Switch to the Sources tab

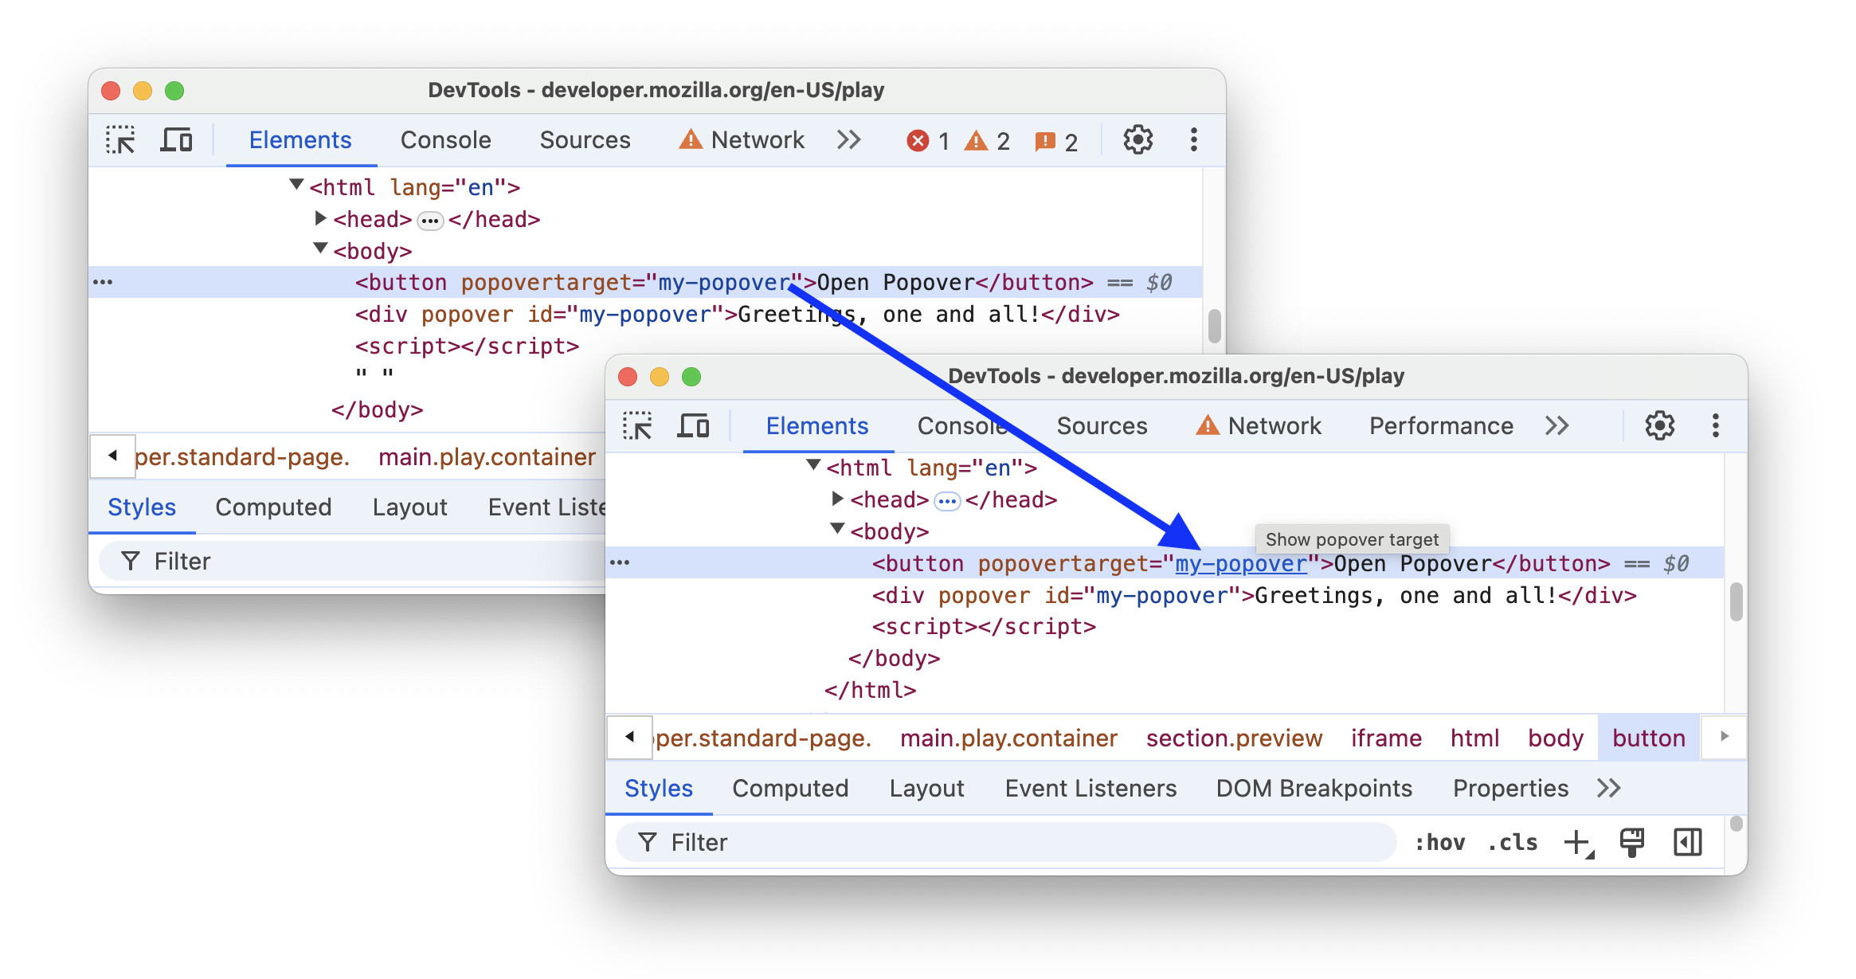pyautogui.click(x=1101, y=425)
